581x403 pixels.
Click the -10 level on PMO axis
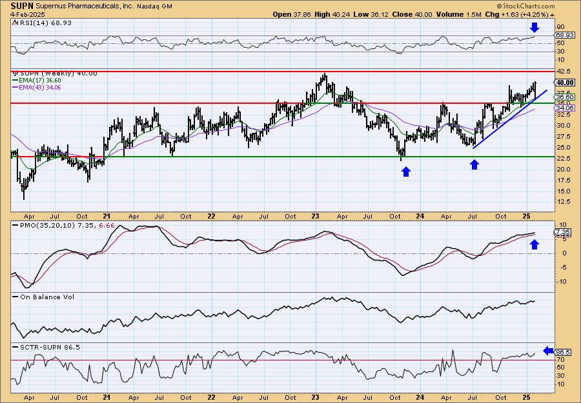click(x=562, y=281)
